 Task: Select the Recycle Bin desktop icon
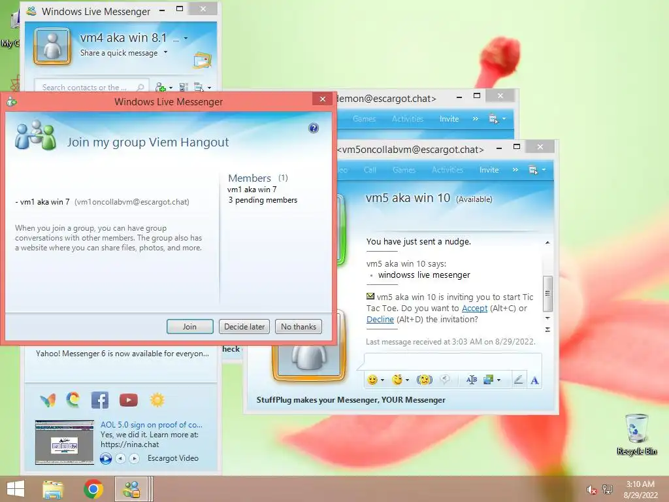(x=637, y=434)
